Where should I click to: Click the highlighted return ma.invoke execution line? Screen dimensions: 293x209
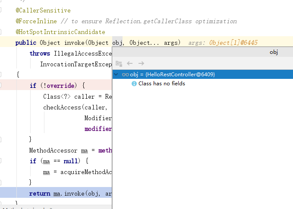(x=65, y=193)
